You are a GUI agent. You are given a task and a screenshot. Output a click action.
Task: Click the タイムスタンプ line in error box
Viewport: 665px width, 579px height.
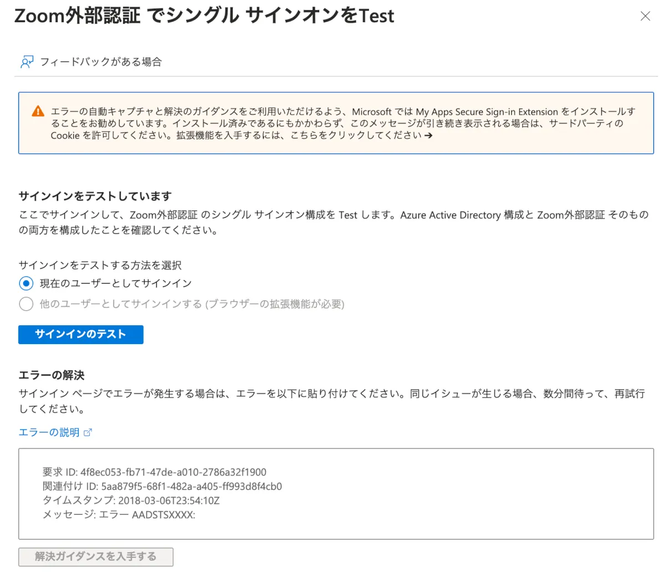(131, 500)
